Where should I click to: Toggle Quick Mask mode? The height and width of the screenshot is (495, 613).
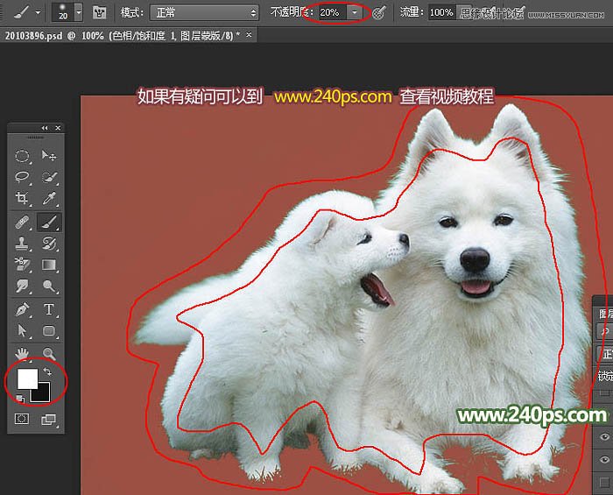(x=22, y=420)
